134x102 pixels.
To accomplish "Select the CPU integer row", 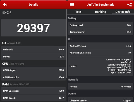I will [x=33, y=70].
